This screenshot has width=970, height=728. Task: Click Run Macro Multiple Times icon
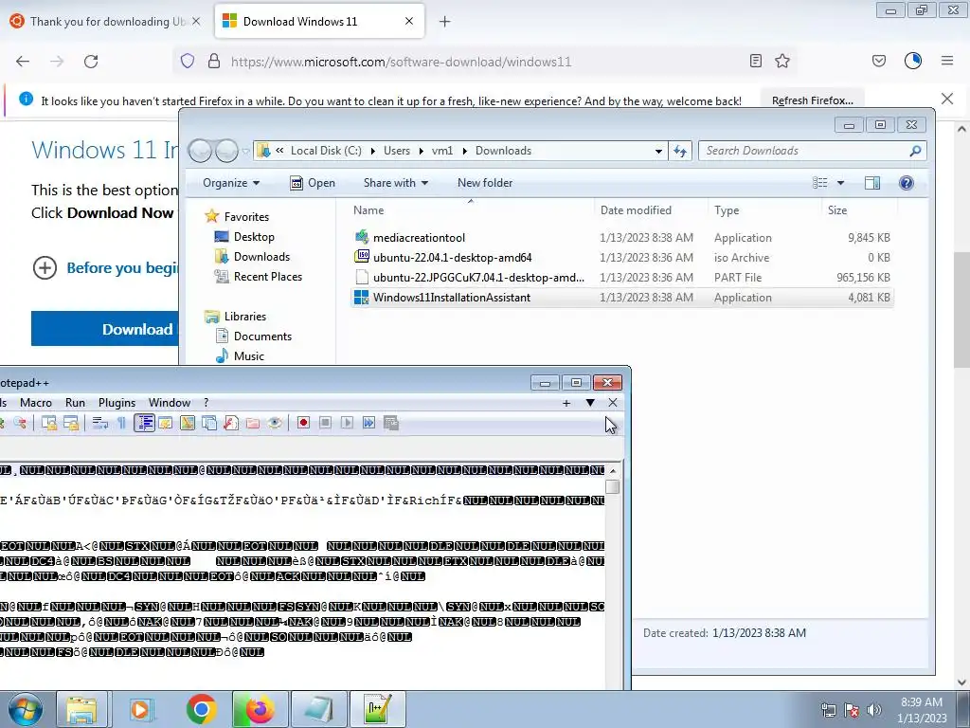(x=368, y=423)
